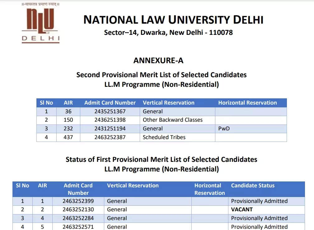Click the Candidate Status column header
314x230 pixels.
pos(253,185)
